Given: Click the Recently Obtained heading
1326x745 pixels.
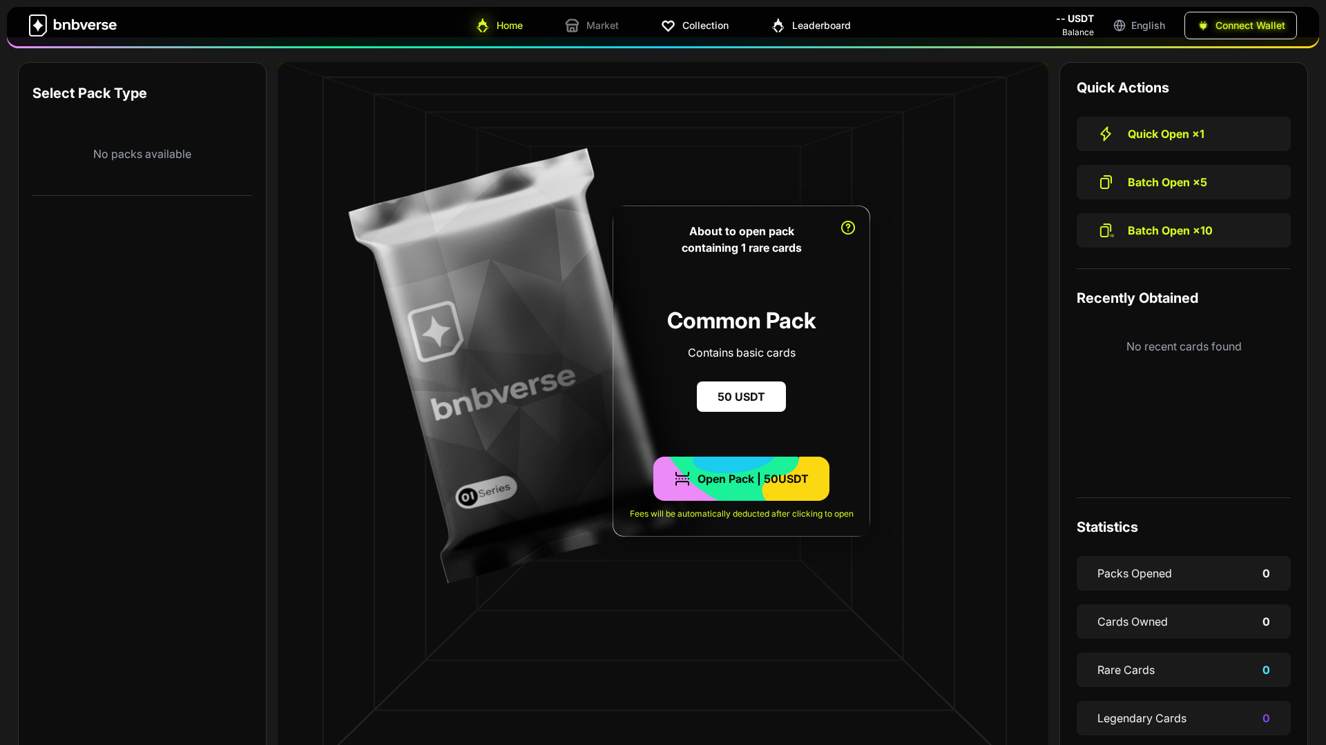Looking at the screenshot, I should click(x=1137, y=298).
